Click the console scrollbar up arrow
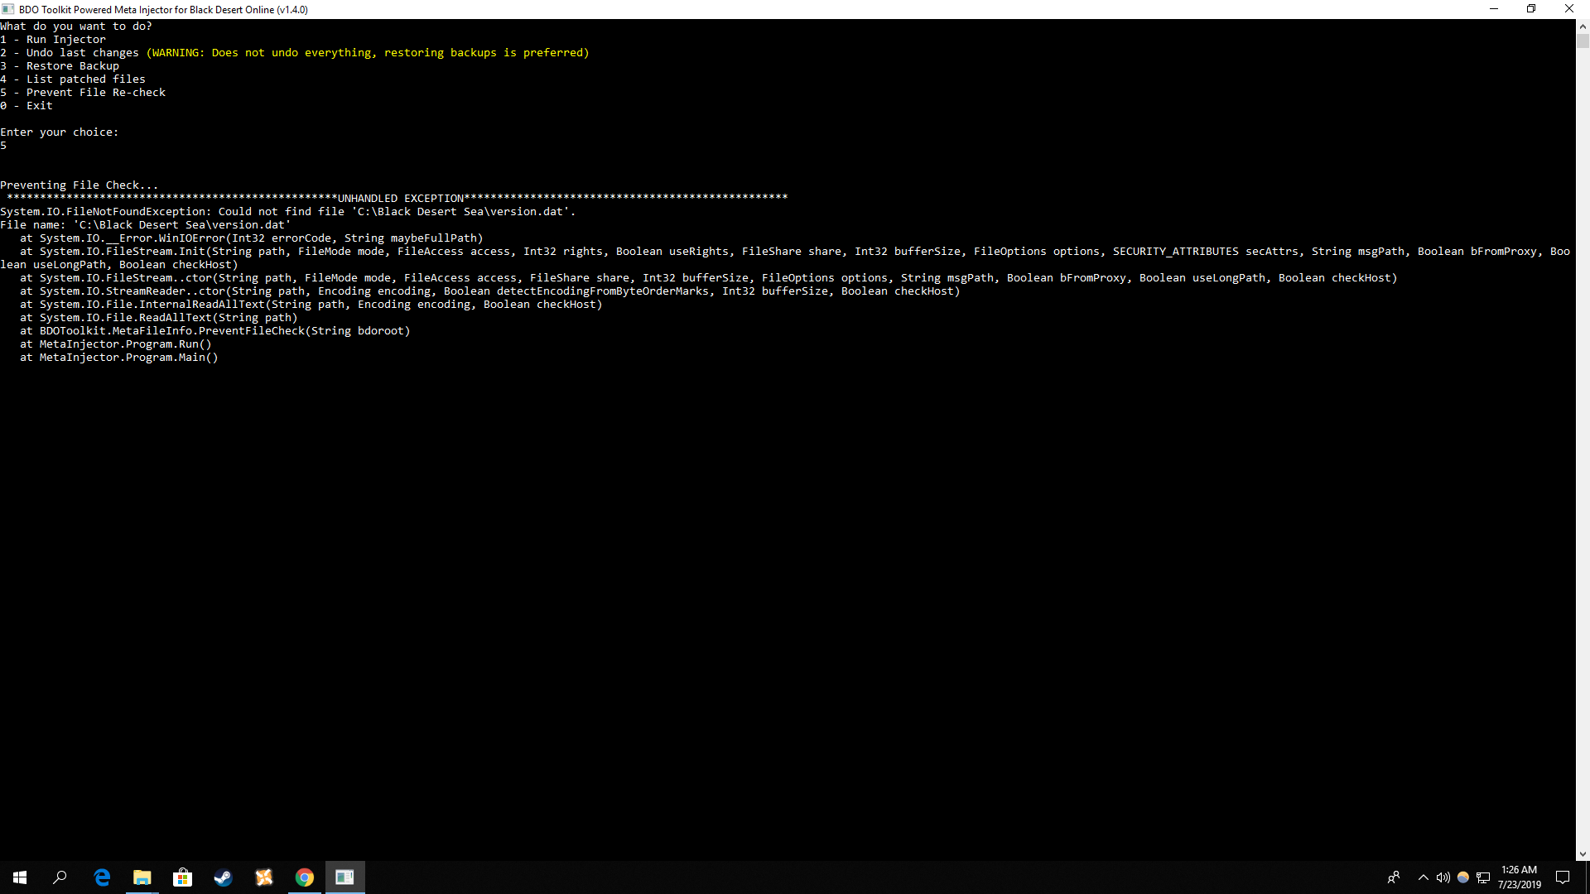The image size is (1590, 894). [1583, 26]
